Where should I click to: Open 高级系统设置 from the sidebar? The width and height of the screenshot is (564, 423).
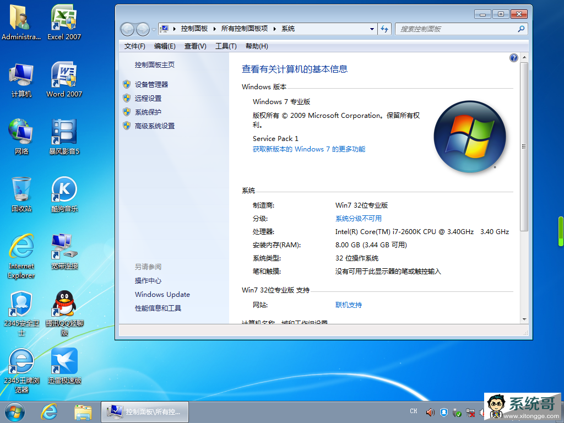coord(155,126)
